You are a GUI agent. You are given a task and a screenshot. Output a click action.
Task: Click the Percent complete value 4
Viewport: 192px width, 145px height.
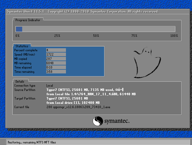coord(56,50)
